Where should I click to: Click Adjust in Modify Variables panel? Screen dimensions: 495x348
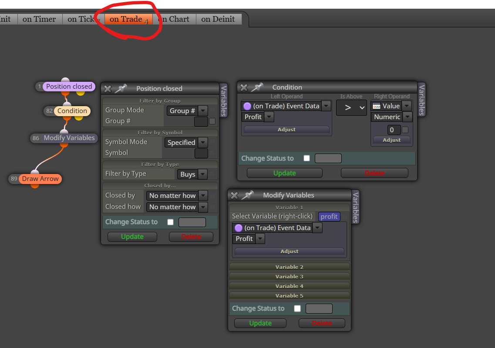(290, 251)
